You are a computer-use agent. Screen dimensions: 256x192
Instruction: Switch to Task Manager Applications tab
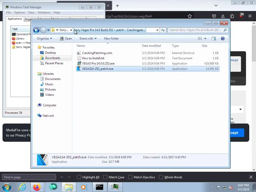[15, 19]
